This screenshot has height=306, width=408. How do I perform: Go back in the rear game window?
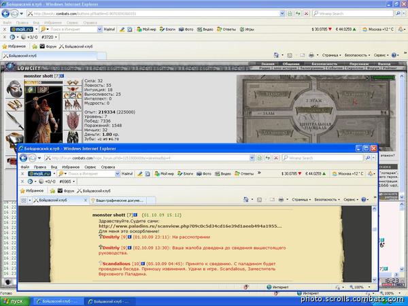tap(5, 14)
